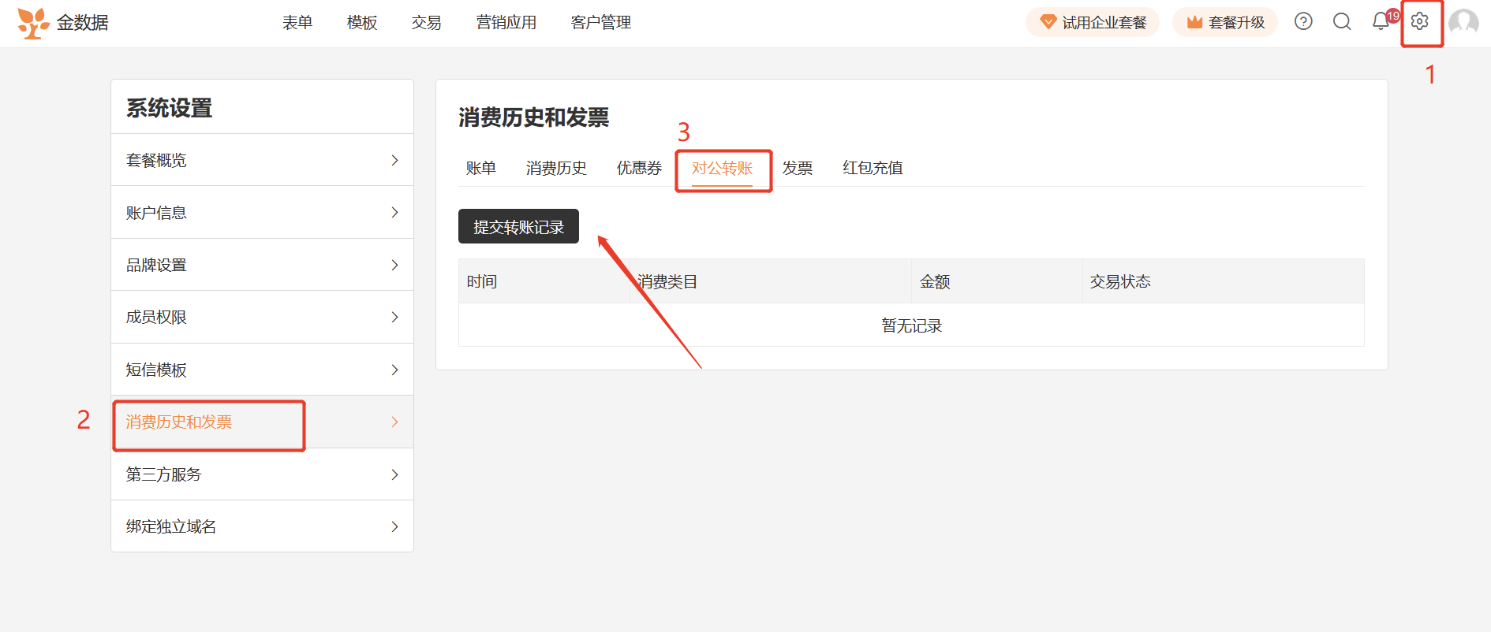1491x632 pixels.
Task: Open 套餐概览 in the sidebar
Action: [262, 160]
